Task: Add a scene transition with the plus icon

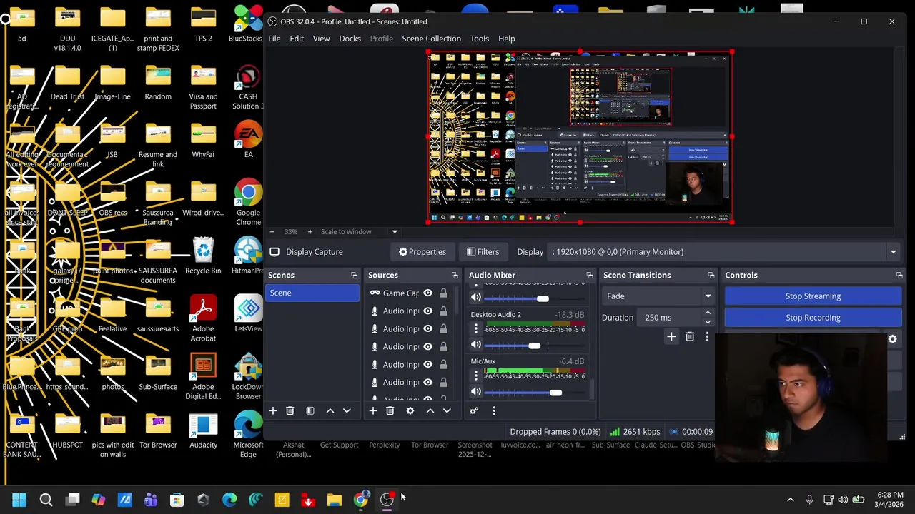Action: (x=671, y=336)
